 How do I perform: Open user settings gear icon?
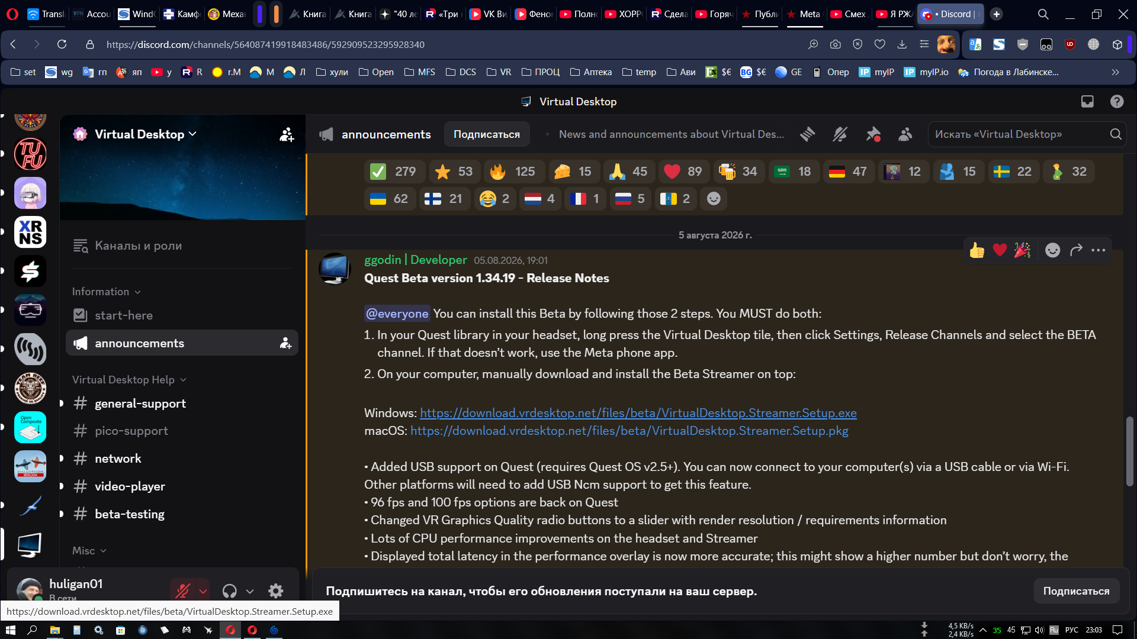coord(276,590)
